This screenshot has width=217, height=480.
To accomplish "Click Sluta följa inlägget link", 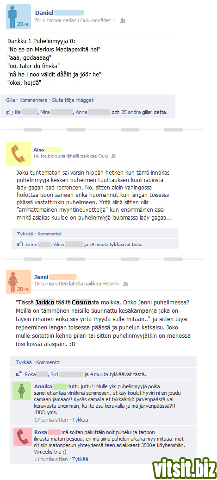I will click(x=73, y=100).
